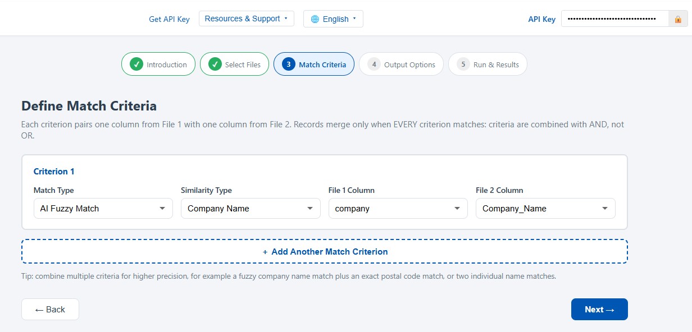Image resolution: width=692 pixels, height=332 pixels.
Task: Click the number 5 step badge
Action: pyautogui.click(x=463, y=64)
